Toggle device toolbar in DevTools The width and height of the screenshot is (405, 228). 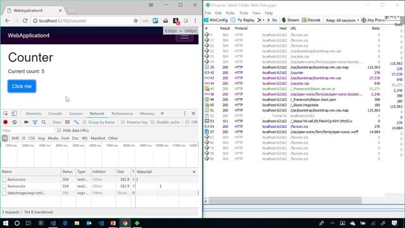pos(14,113)
